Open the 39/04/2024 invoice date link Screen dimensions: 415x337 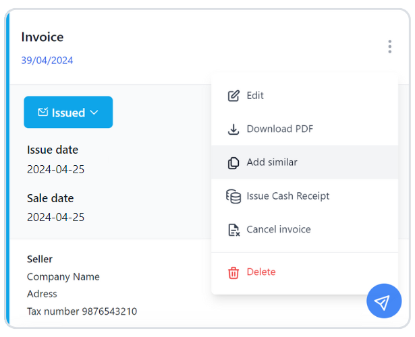tap(47, 61)
